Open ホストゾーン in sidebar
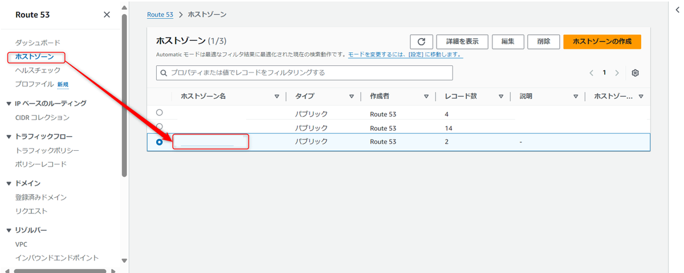Screen dimensions: 684x273 (35, 57)
